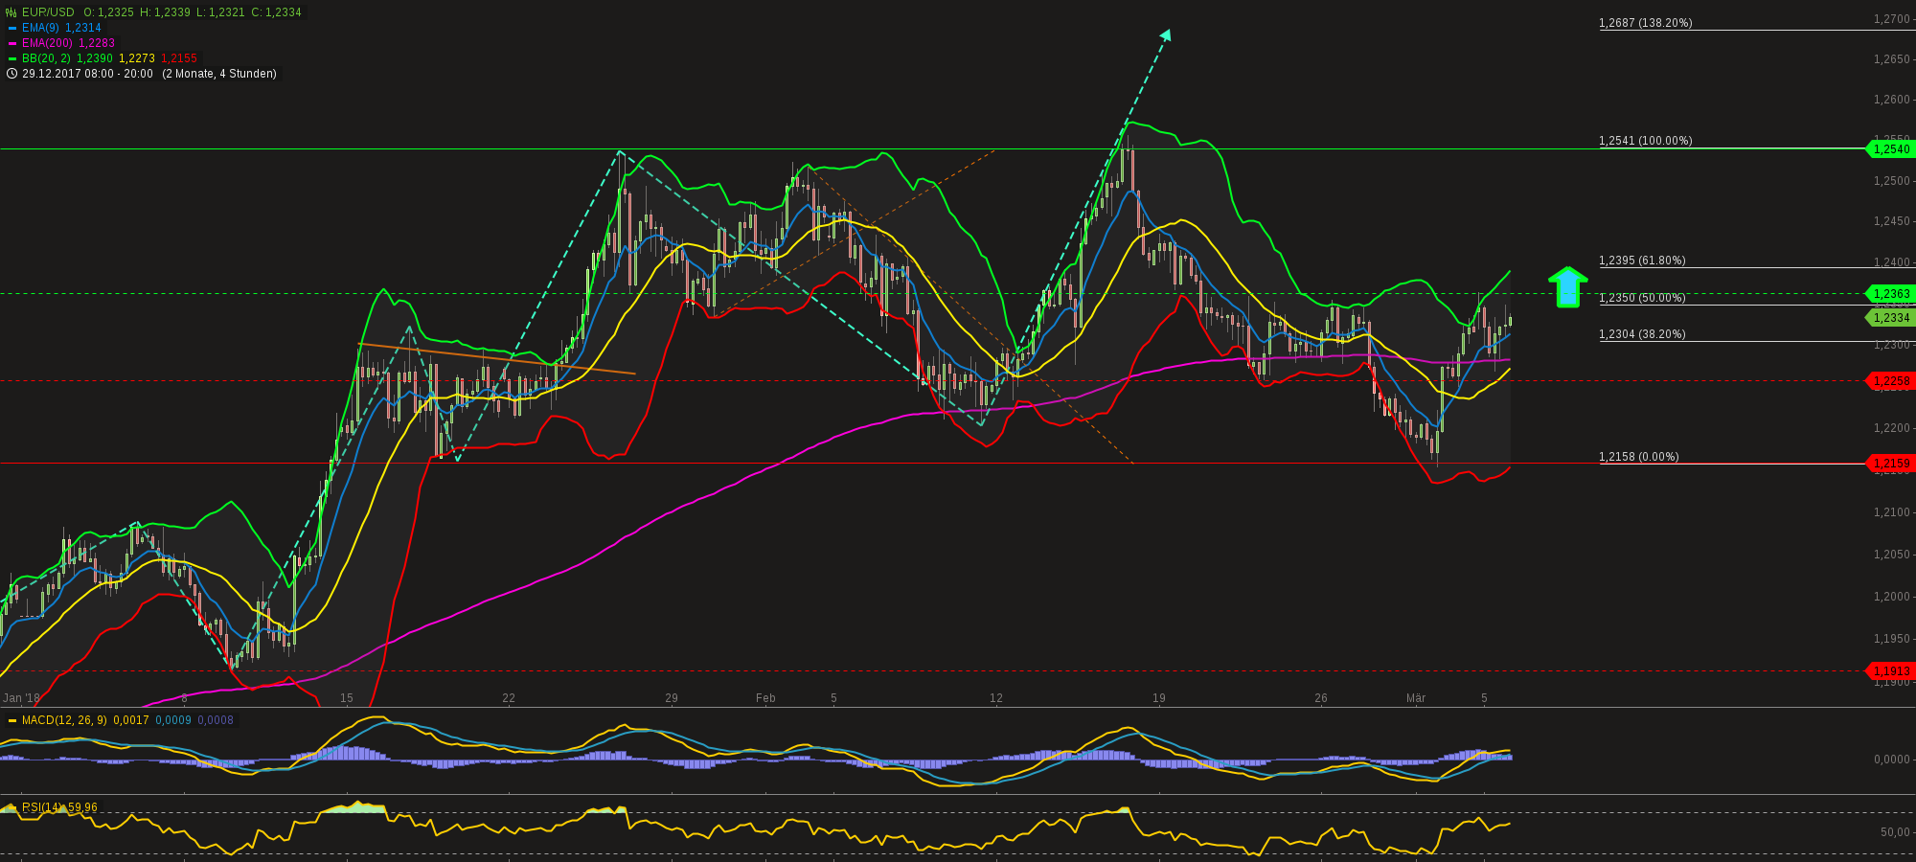The image size is (1916, 862).
Task: Click the middle Bollinger value 1,2273
Action: 137,58
